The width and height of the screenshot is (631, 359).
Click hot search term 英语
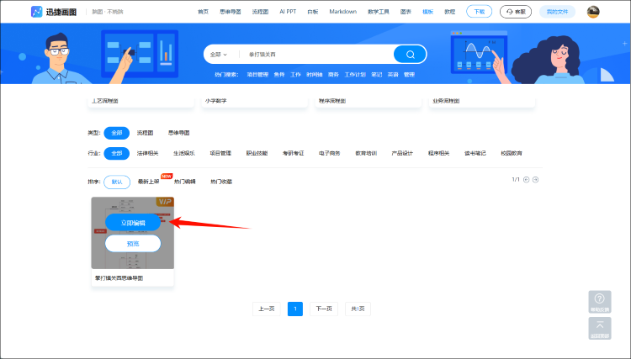pyautogui.click(x=393, y=75)
